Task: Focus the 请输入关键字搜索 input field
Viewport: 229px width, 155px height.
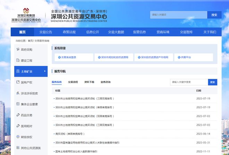Action: [189, 82]
